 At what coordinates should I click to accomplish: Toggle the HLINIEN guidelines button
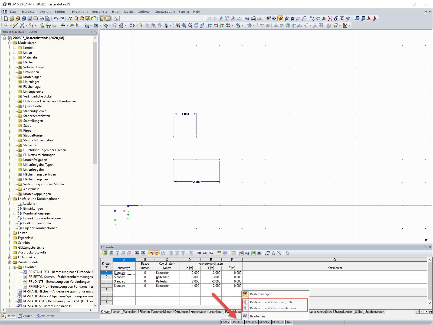278,322
